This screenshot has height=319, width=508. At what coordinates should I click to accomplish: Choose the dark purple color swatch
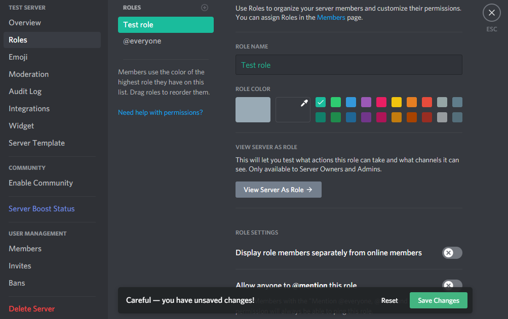(366, 117)
